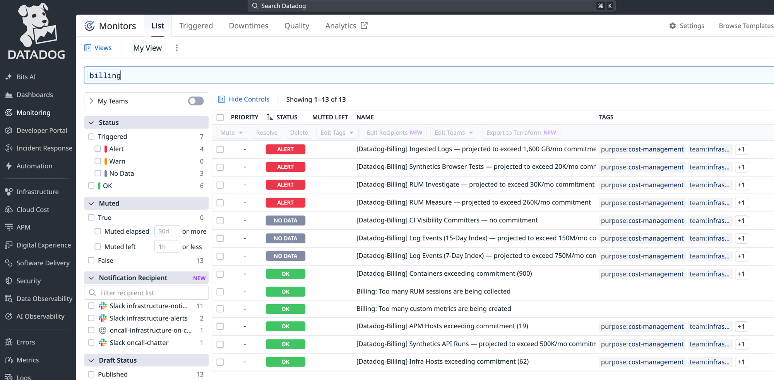Click the Views button

[x=98, y=48]
